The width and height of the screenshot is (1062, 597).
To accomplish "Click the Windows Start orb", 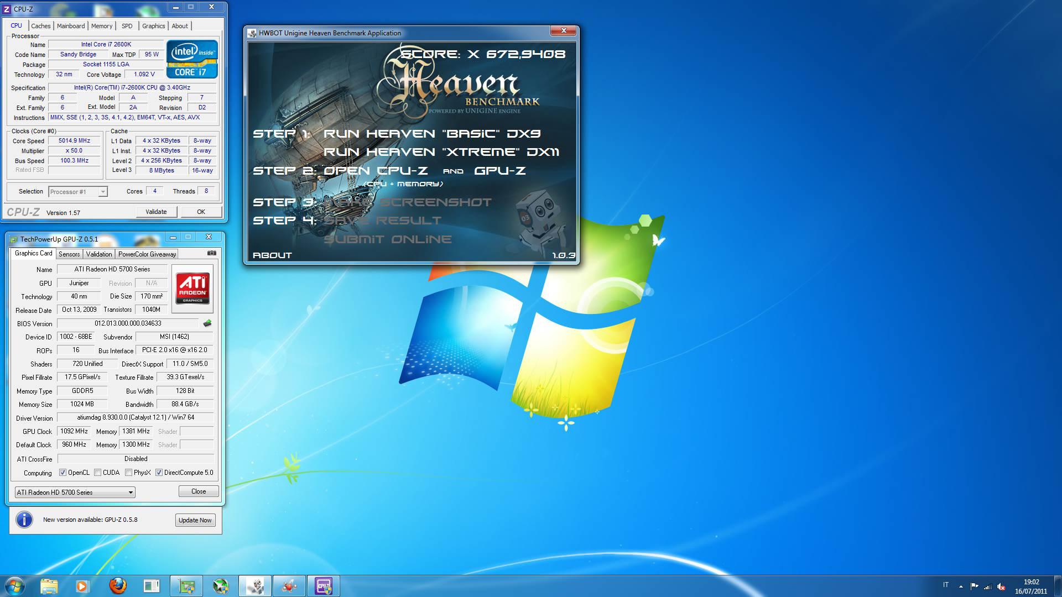I will pyautogui.click(x=14, y=585).
